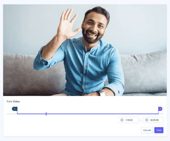The height and width of the screenshot is (141, 170).
Task: Click the start time field showing 1:13:22
Action: [x=128, y=120]
